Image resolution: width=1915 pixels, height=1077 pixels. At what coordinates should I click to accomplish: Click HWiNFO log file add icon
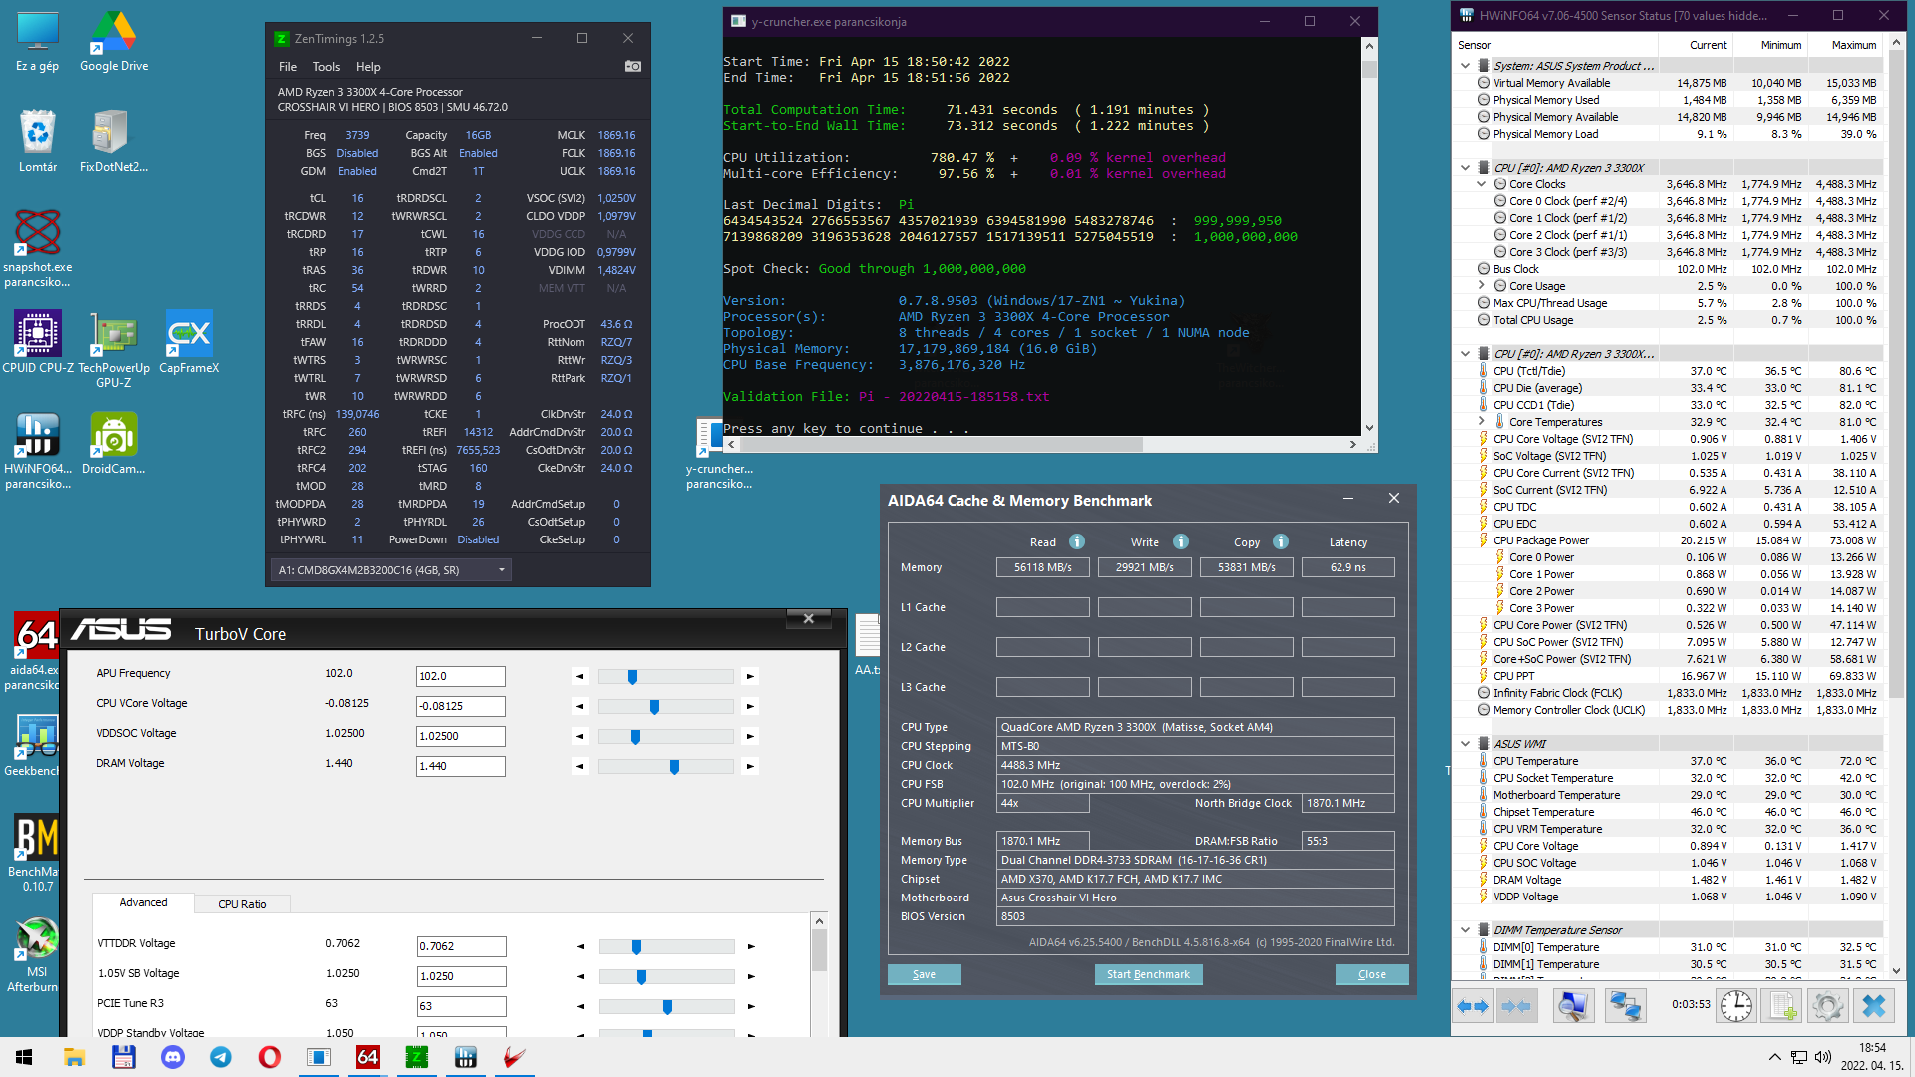tap(1782, 1006)
